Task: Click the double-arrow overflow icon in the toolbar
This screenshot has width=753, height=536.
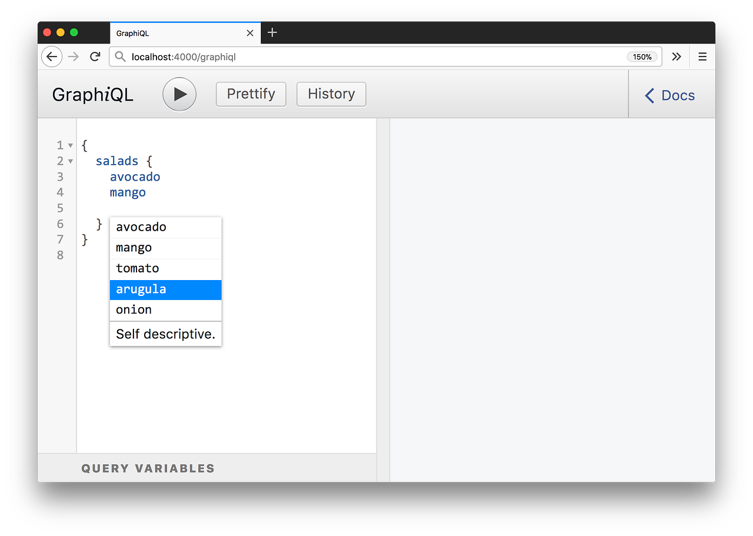Action: (x=676, y=56)
